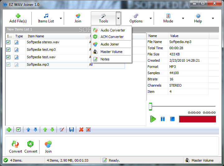
Task: Open the Items List toolbar button
Action: coord(46,18)
